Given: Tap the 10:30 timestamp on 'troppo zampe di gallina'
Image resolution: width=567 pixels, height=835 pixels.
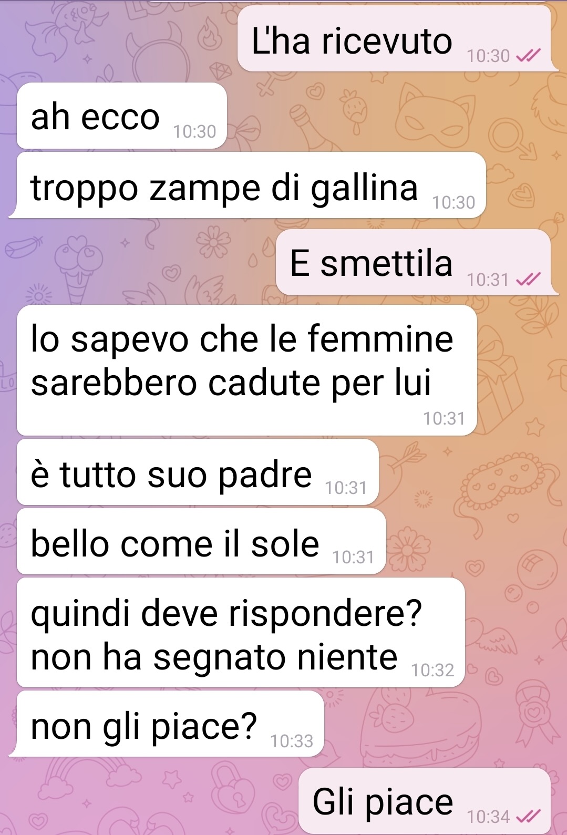Looking at the screenshot, I should (x=453, y=202).
